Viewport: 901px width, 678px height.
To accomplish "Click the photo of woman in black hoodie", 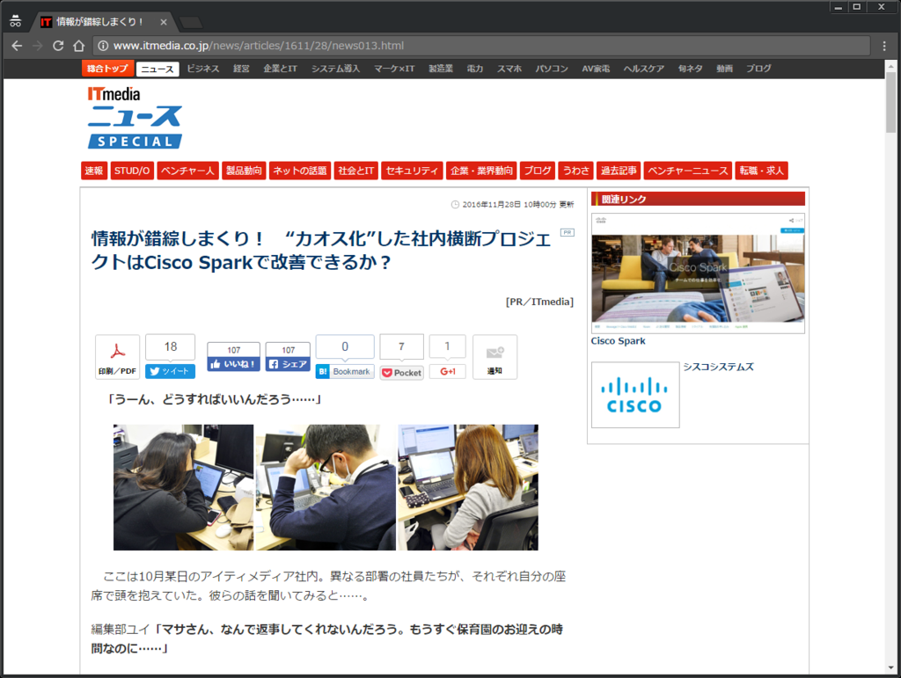I will 183,487.
